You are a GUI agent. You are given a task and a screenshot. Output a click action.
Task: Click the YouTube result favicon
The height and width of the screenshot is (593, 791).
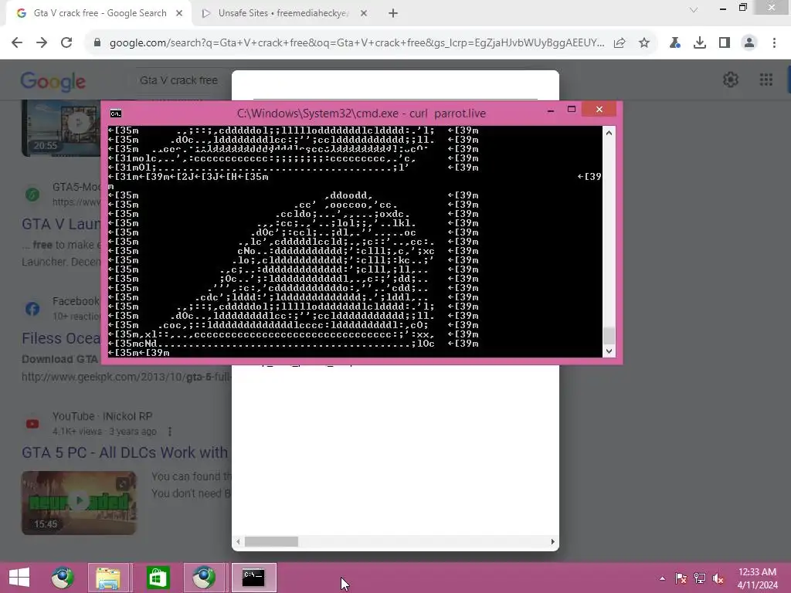click(32, 424)
